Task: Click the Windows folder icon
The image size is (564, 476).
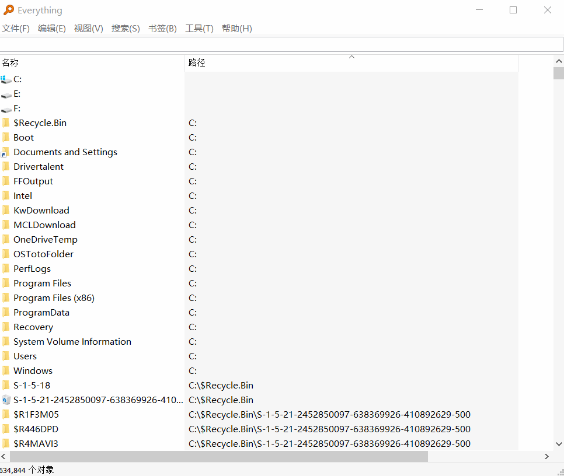Action: pos(6,371)
